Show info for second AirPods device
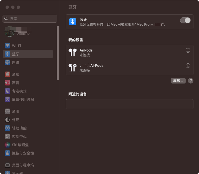 [188, 66]
